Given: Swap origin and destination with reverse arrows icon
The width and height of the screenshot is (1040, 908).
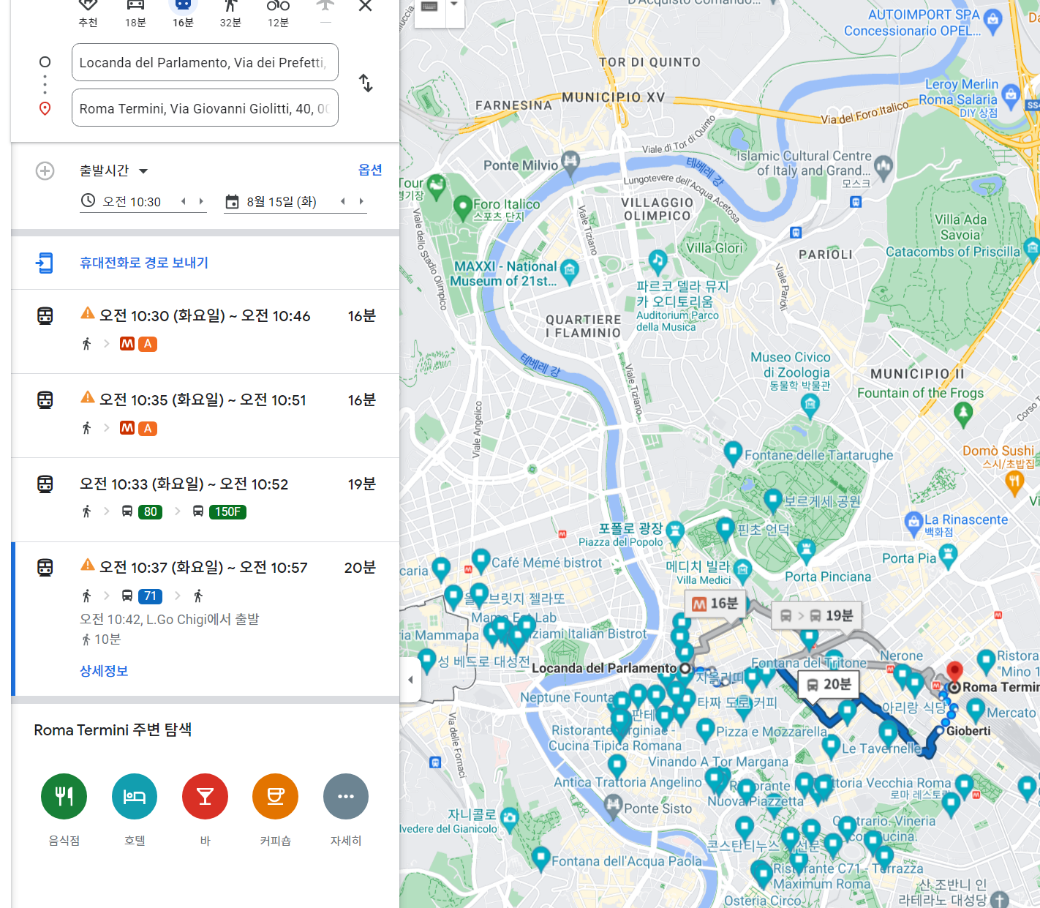Looking at the screenshot, I should [366, 83].
